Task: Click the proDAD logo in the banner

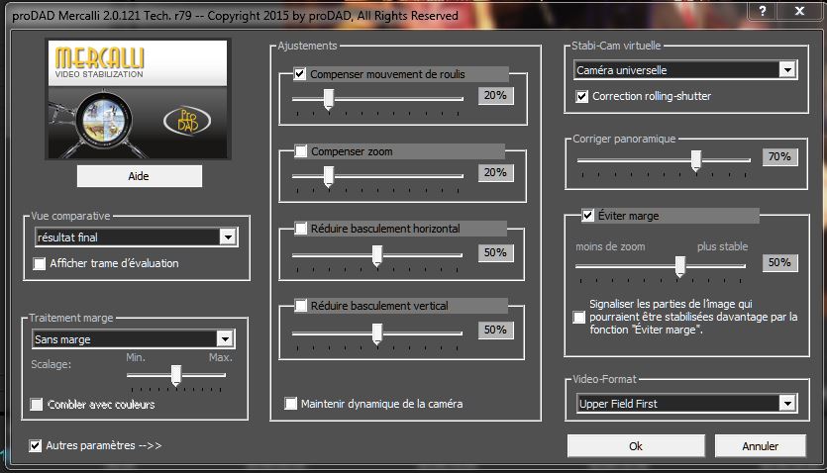Action: click(x=187, y=121)
